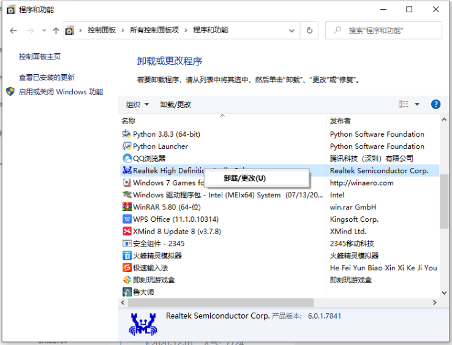
Task: Click 查看已安装的更新 link
Action: (47, 78)
